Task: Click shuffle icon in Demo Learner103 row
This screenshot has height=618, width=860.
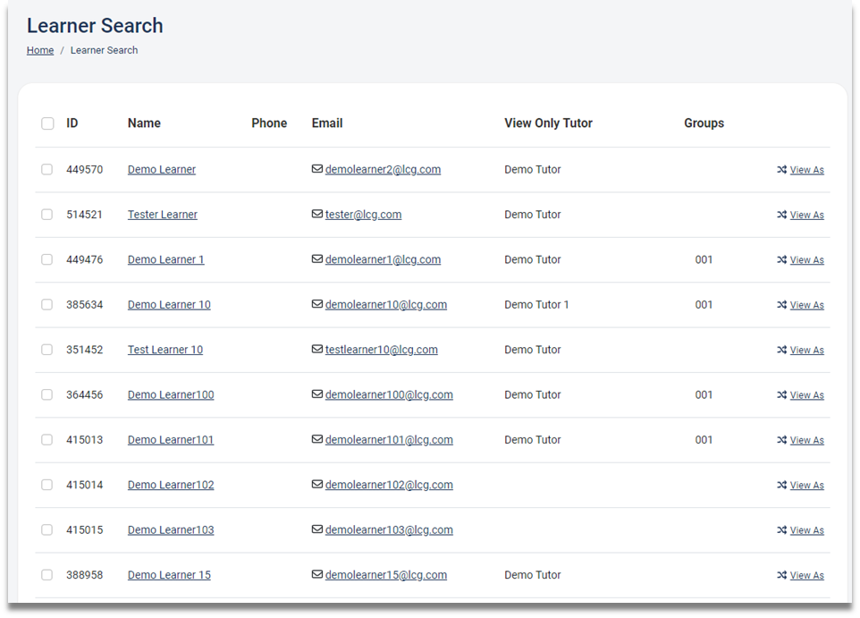Action: 781,529
